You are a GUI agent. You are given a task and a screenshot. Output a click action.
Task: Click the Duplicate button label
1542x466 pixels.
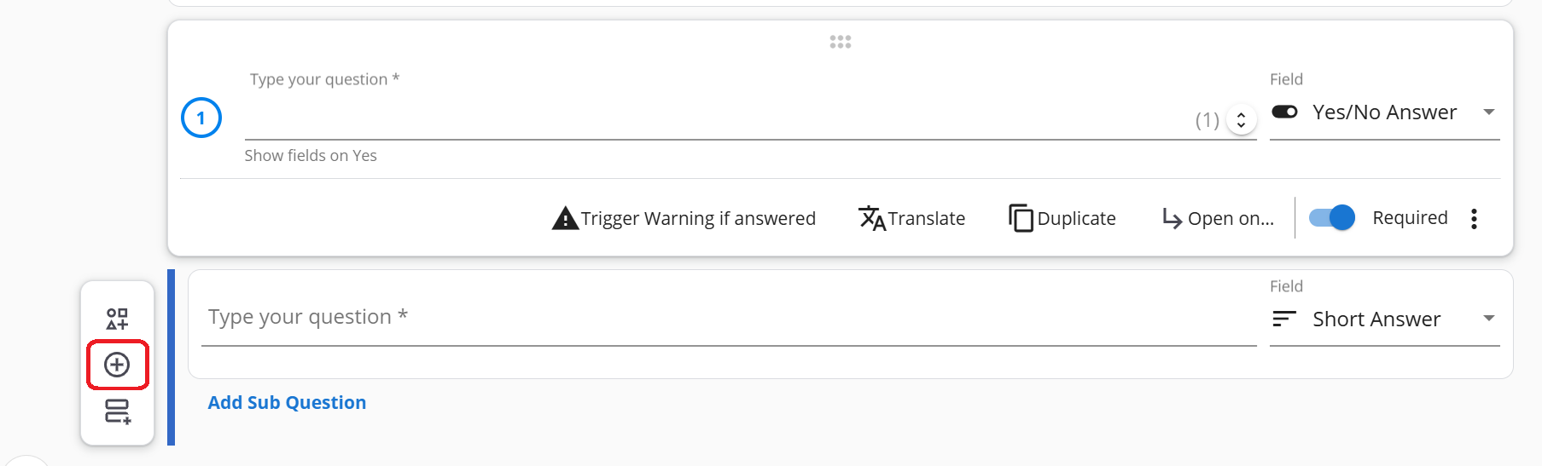click(x=1076, y=219)
